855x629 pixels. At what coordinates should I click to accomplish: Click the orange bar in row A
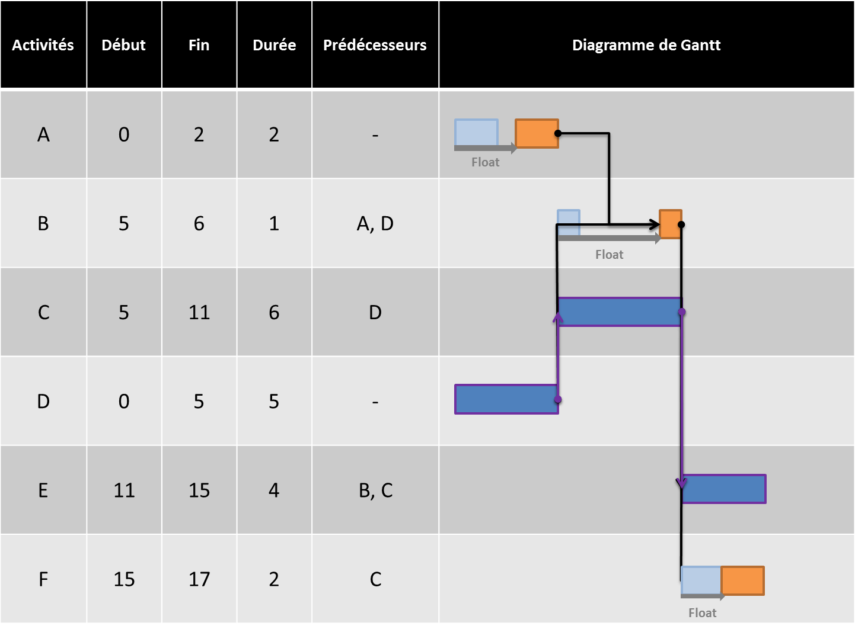coord(537,133)
